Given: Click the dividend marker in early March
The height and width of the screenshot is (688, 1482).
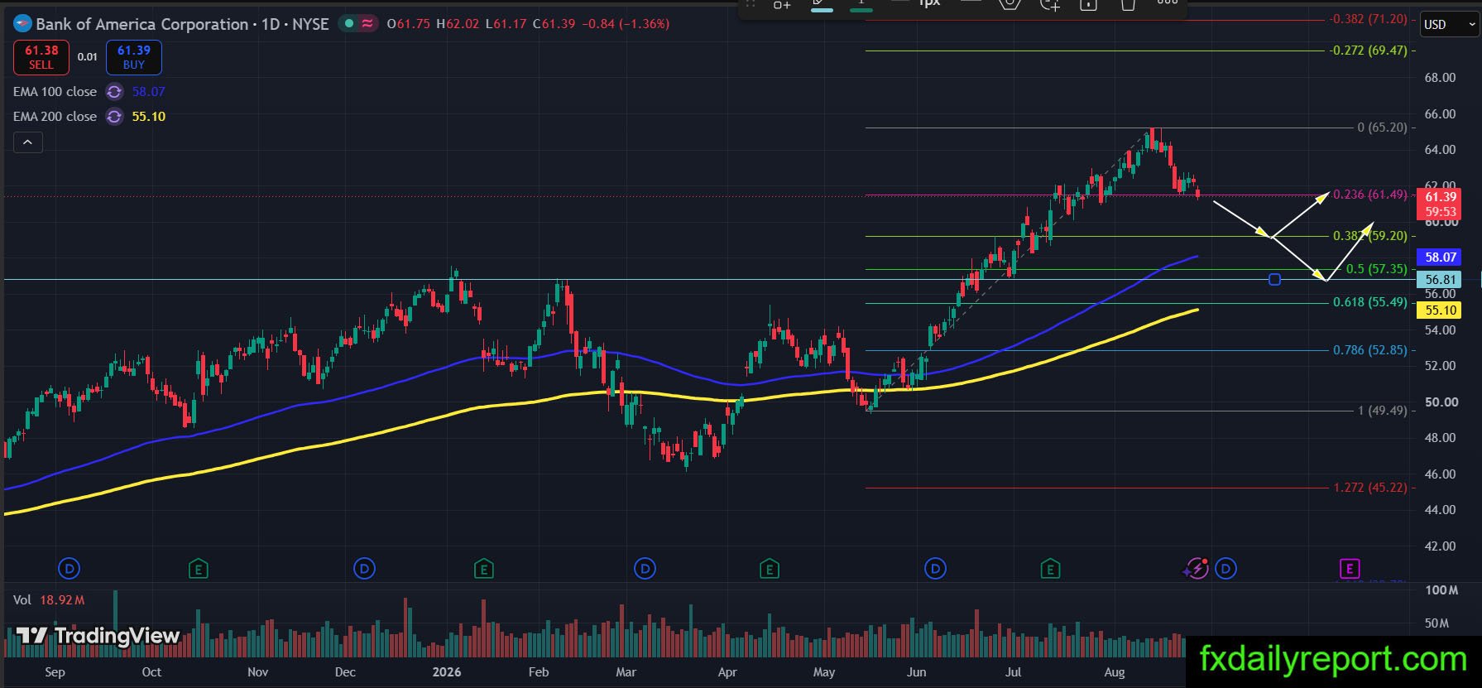Looking at the screenshot, I should (645, 569).
